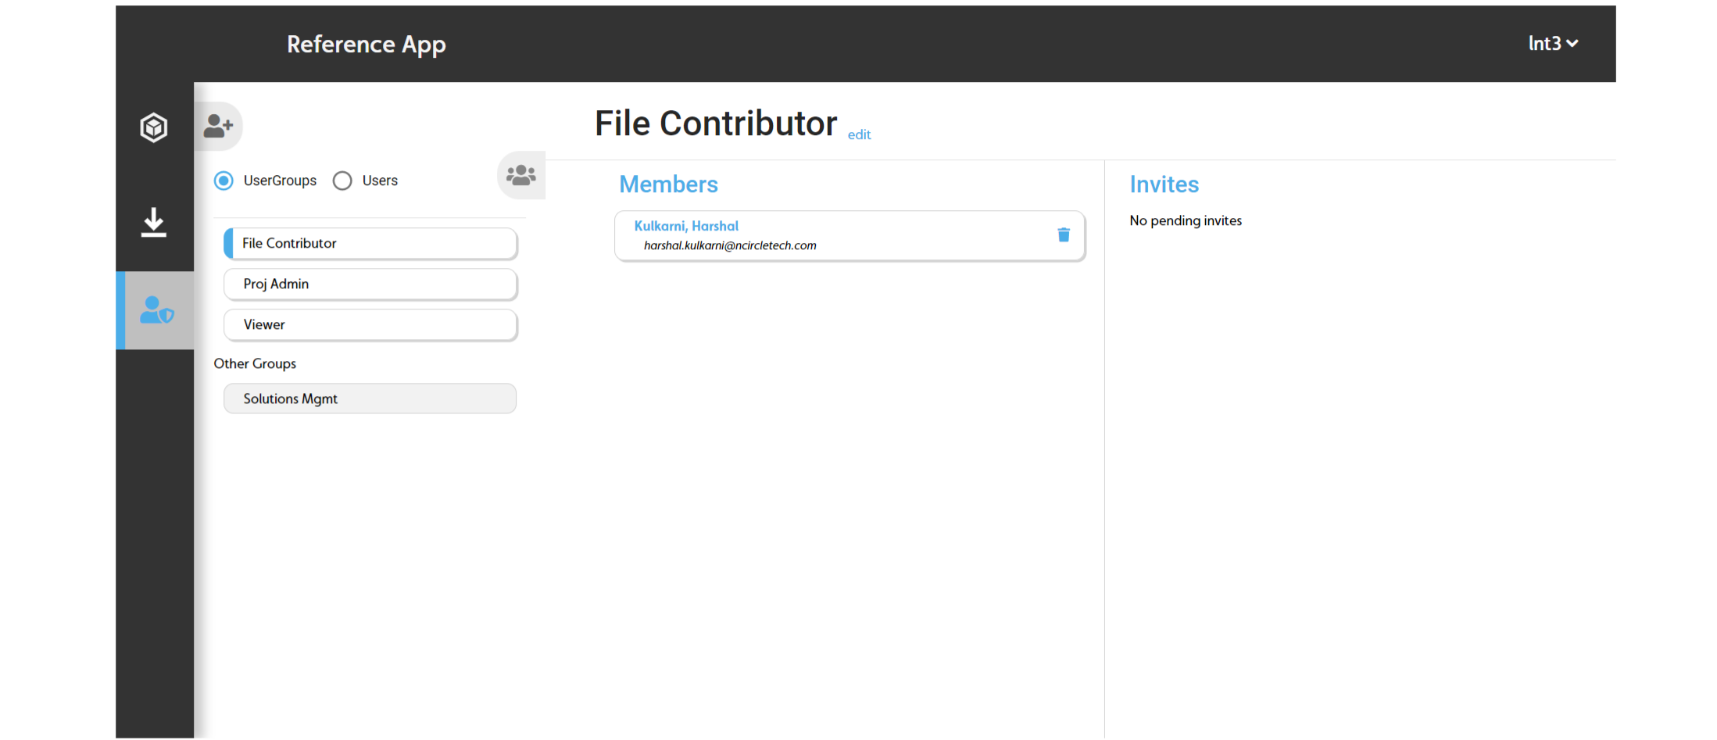This screenshot has width=1717, height=740.
Task: Click the people group icon
Action: (x=520, y=175)
